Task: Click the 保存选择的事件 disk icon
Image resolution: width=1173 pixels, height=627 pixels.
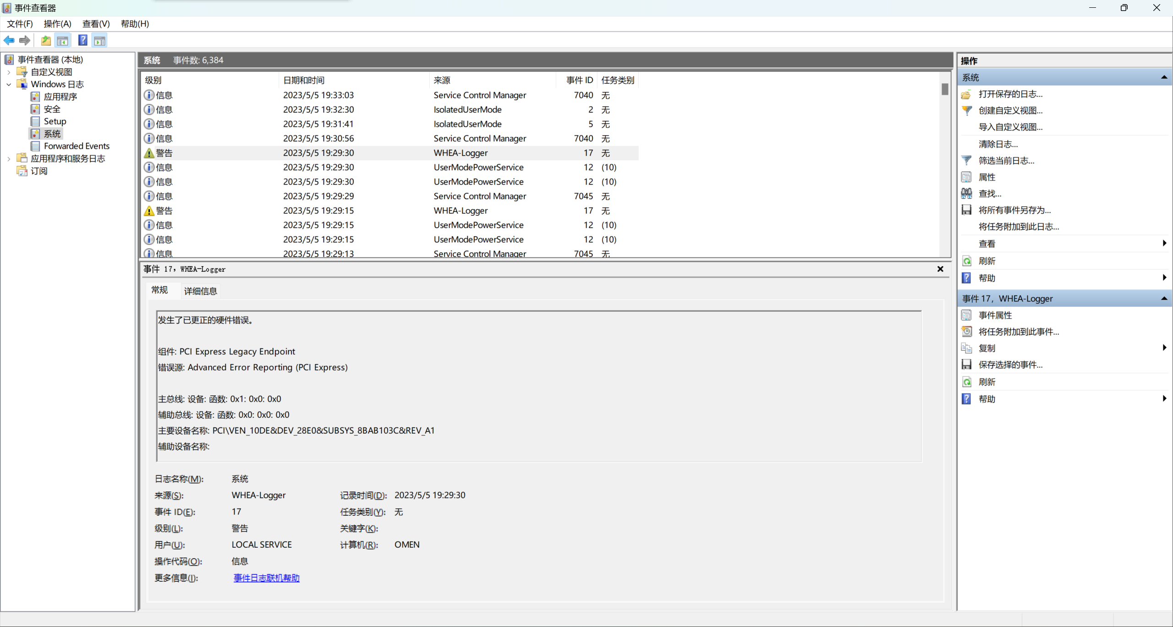Action: pyautogui.click(x=966, y=365)
